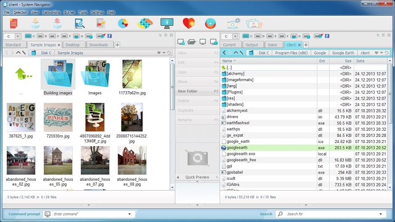Open the Burner menu
Viewport: 395px width, 222px height.
tap(69, 12)
